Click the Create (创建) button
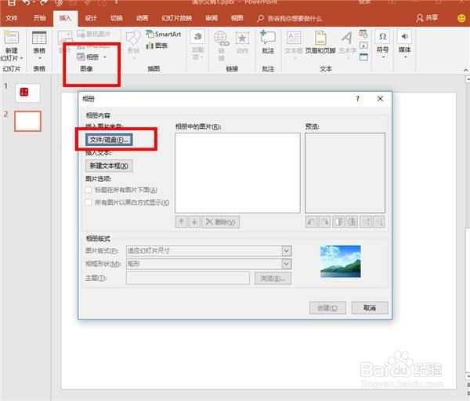The width and height of the screenshot is (470, 401). (327, 308)
